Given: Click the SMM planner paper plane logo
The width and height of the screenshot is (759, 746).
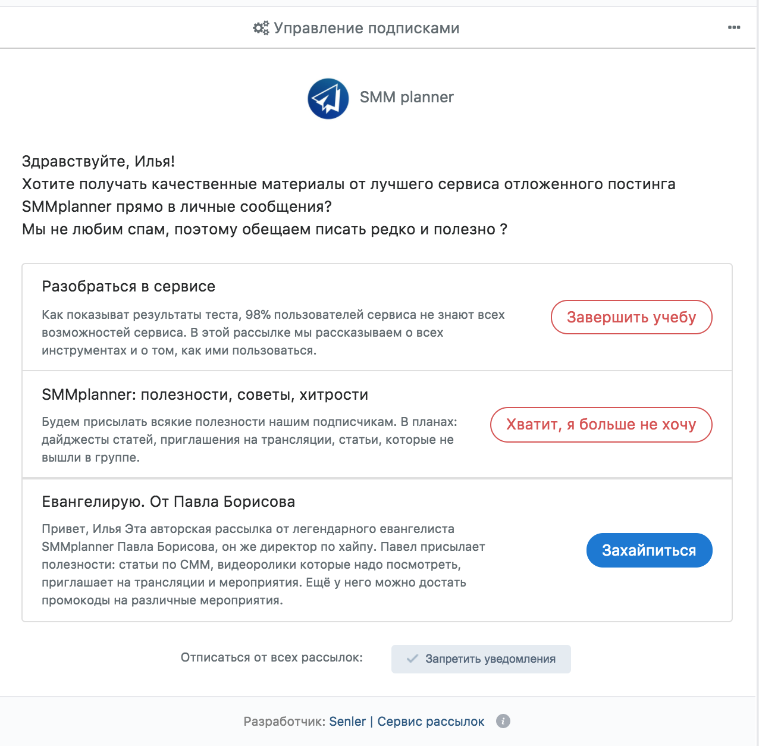Looking at the screenshot, I should [x=328, y=99].
